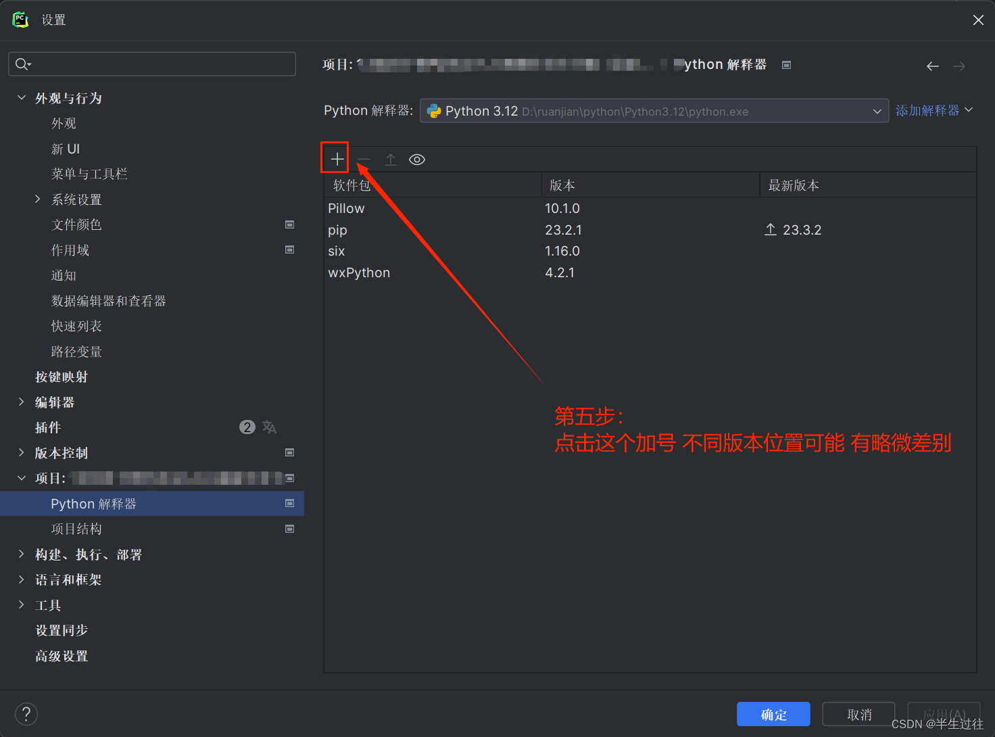Select the 新 UI settings item

pos(66,149)
